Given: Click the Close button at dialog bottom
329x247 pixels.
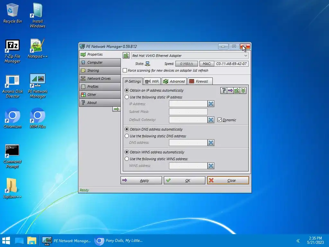Looking at the screenshot, I should (x=228, y=180).
